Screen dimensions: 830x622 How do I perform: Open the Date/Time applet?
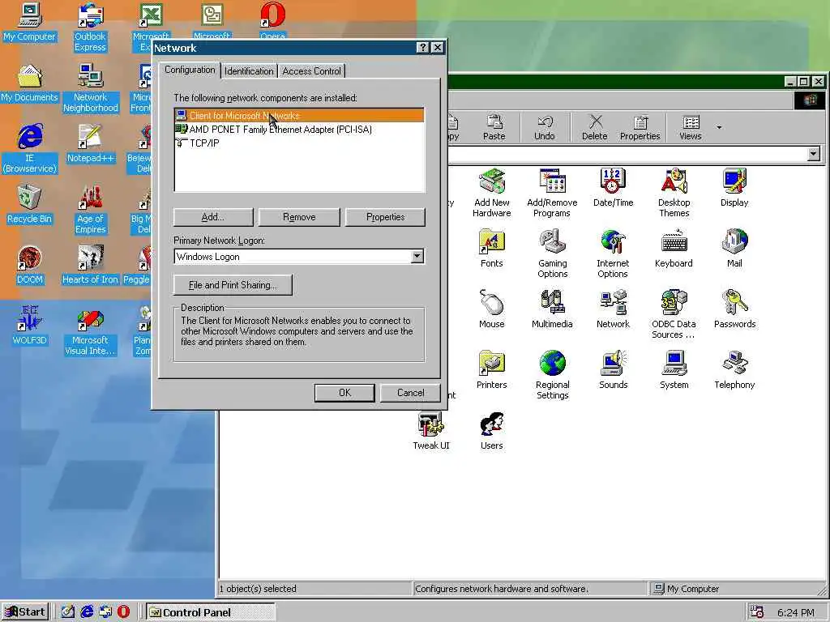tap(613, 187)
